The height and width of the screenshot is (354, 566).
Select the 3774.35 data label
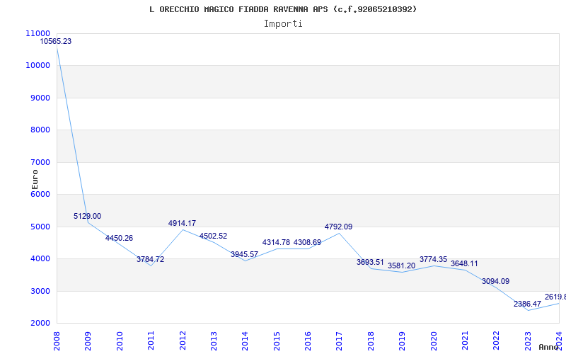433,259
